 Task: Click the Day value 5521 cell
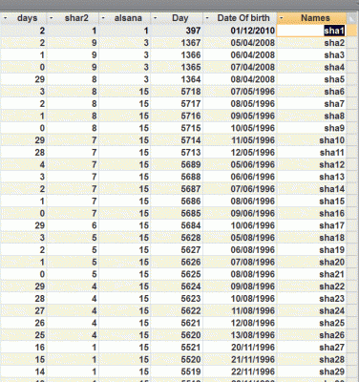pyautogui.click(x=177, y=347)
